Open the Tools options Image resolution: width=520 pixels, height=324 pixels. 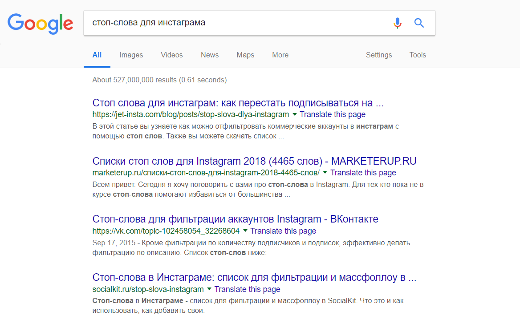pos(418,55)
